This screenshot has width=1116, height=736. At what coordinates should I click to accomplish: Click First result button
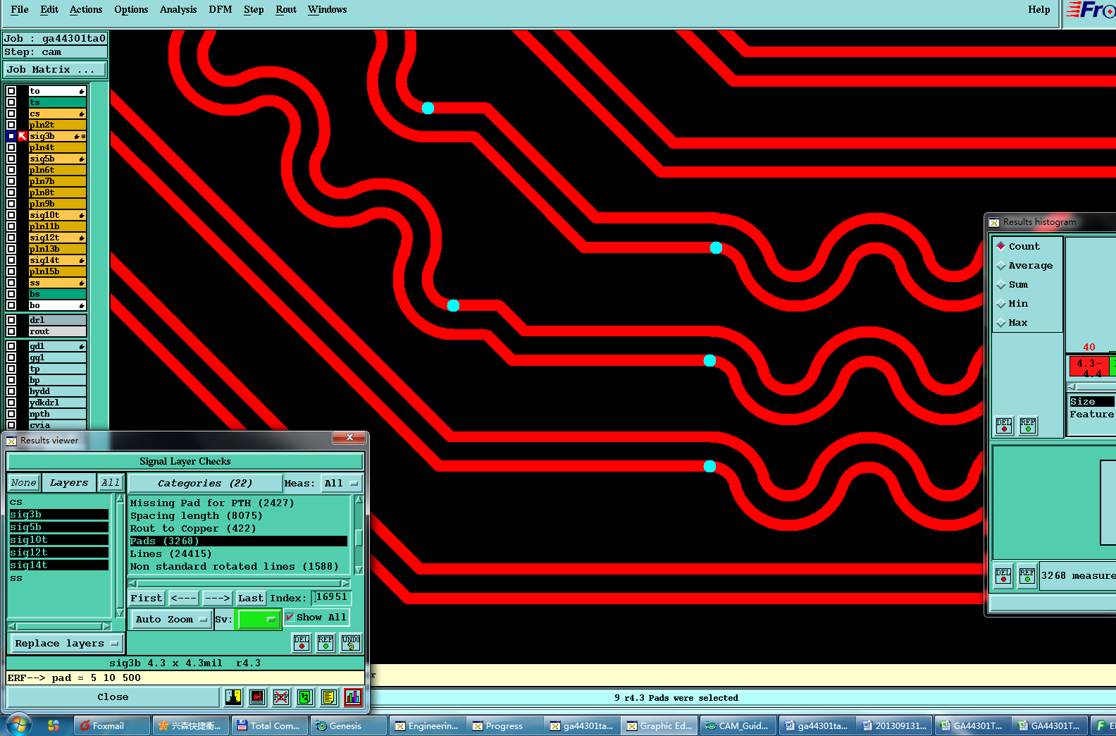point(147,598)
